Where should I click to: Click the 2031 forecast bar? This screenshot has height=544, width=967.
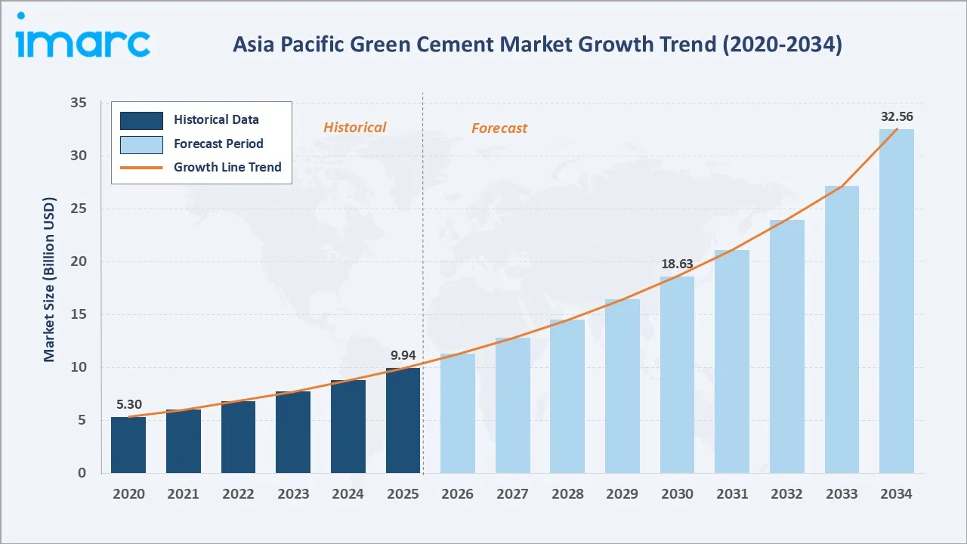(x=732, y=362)
